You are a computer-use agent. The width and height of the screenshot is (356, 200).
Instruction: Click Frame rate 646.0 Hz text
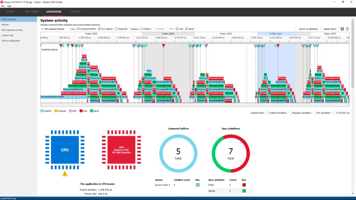[x=96, y=194]
